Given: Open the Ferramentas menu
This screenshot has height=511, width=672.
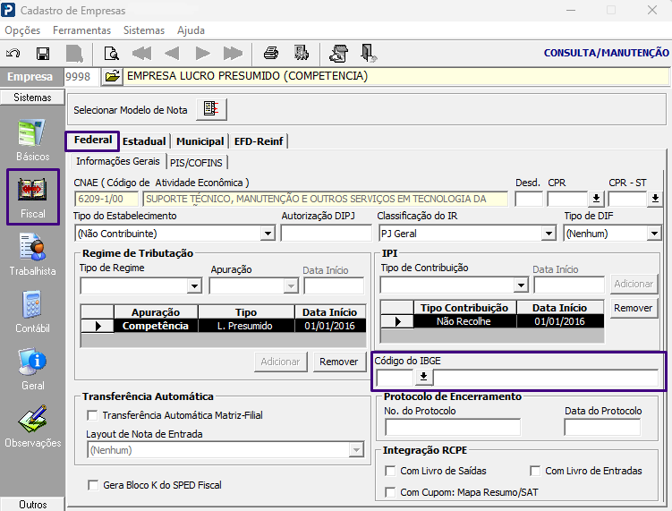Looking at the screenshot, I should 81,30.
